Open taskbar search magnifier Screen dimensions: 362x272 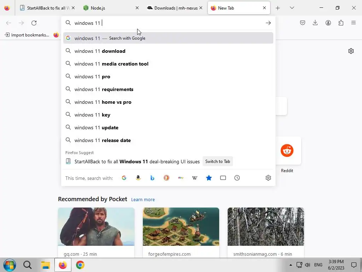27,265
